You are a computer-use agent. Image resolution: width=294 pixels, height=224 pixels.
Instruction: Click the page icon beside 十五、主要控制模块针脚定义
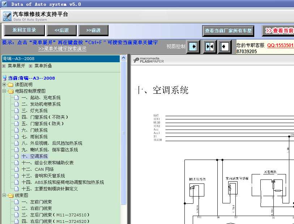tap(17, 189)
